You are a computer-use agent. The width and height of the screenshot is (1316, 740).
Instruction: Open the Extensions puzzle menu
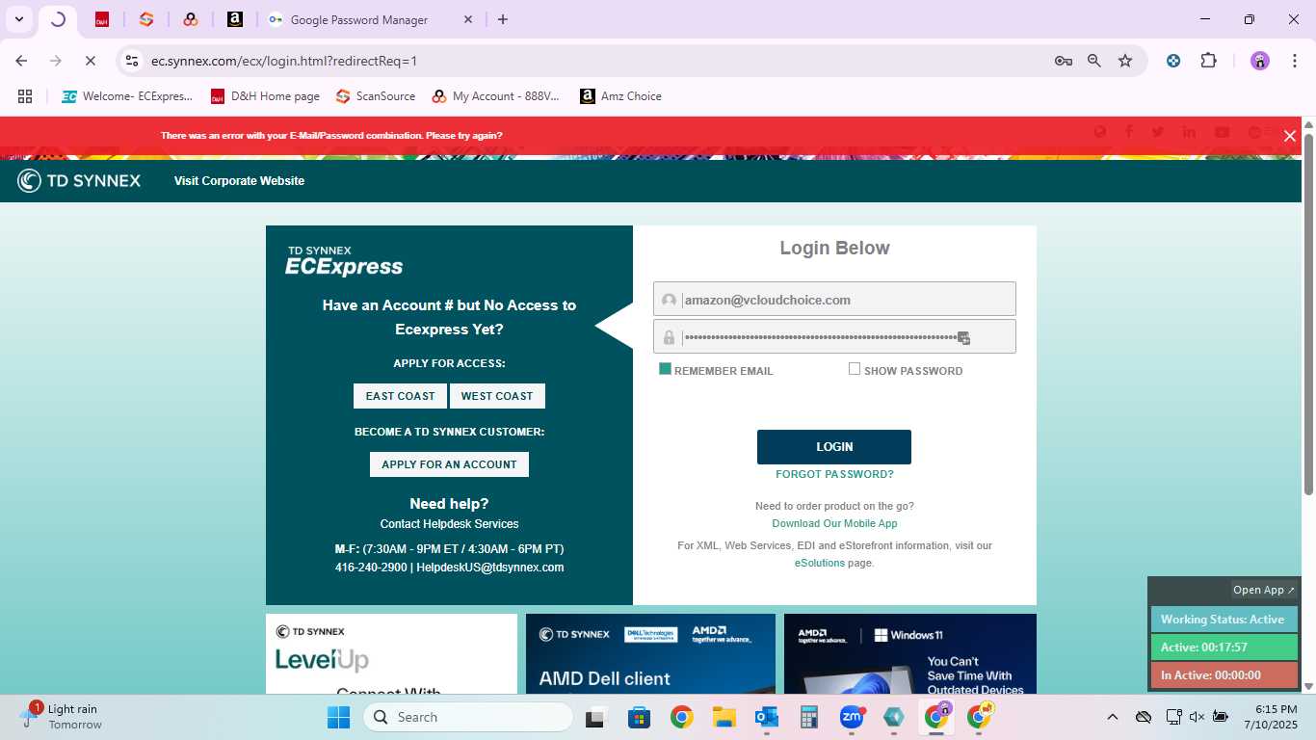(x=1208, y=61)
